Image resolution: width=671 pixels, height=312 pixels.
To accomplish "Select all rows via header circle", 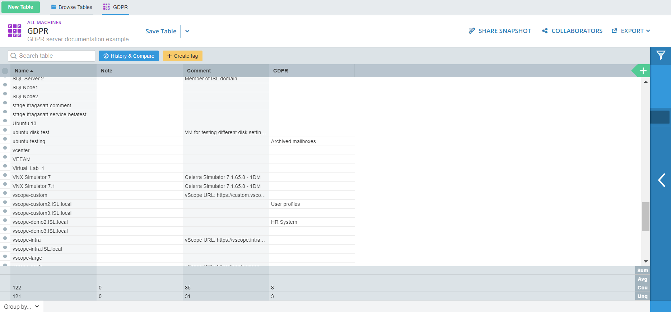I will (x=5, y=71).
